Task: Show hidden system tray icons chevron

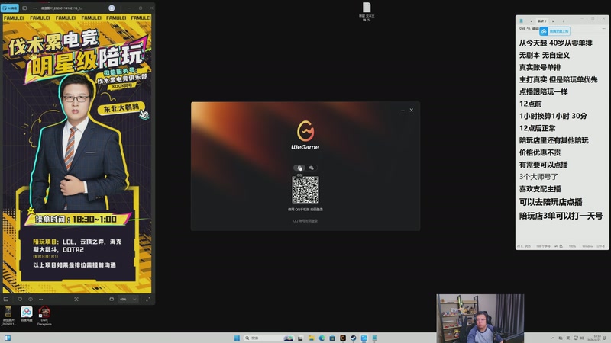Action: pyautogui.click(x=552, y=338)
